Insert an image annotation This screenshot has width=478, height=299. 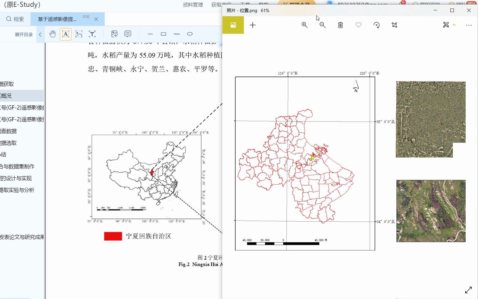tap(114, 34)
